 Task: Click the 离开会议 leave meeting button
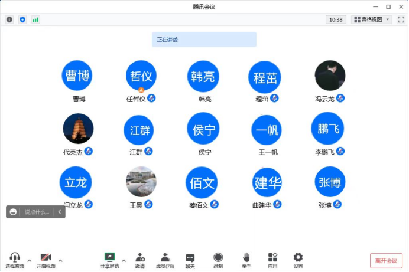[x=386, y=260]
